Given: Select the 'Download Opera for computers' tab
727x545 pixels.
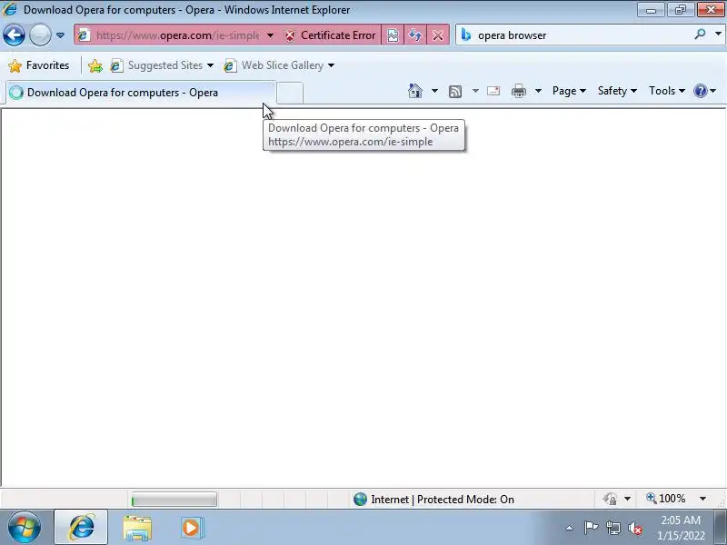Looking at the screenshot, I should click(x=141, y=93).
